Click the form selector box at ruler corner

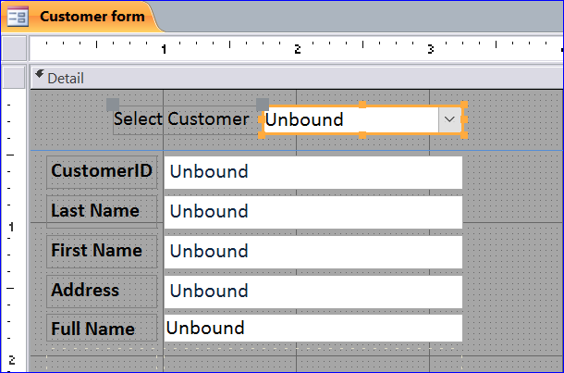[14, 48]
